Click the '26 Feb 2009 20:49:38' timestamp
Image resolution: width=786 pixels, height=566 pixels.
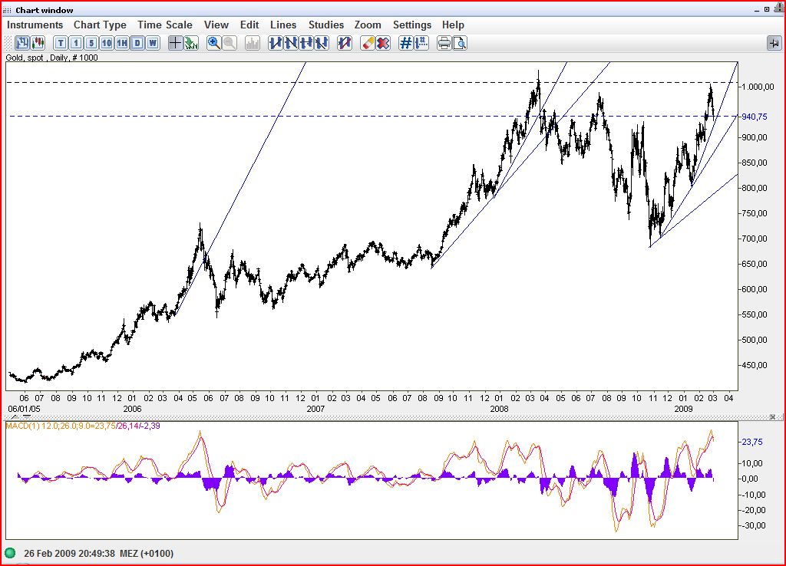coord(69,554)
